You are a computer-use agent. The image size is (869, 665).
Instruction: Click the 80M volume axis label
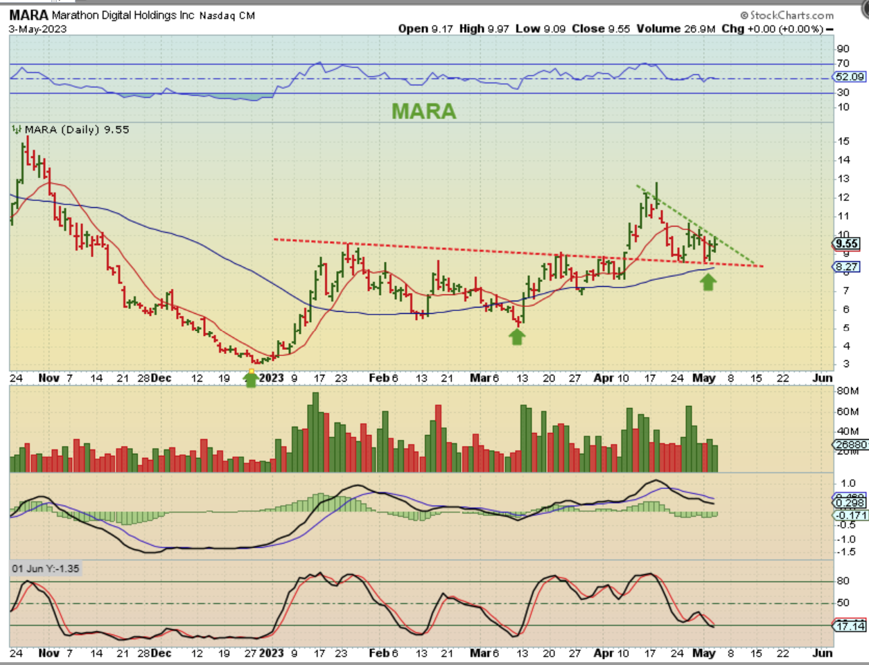[x=848, y=391]
